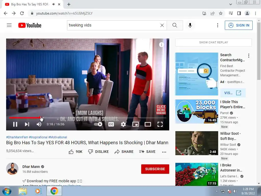The height and width of the screenshot is (196, 261).
Task: Close the 'Big Bro Has To Say' tab
Action: coord(59,5)
